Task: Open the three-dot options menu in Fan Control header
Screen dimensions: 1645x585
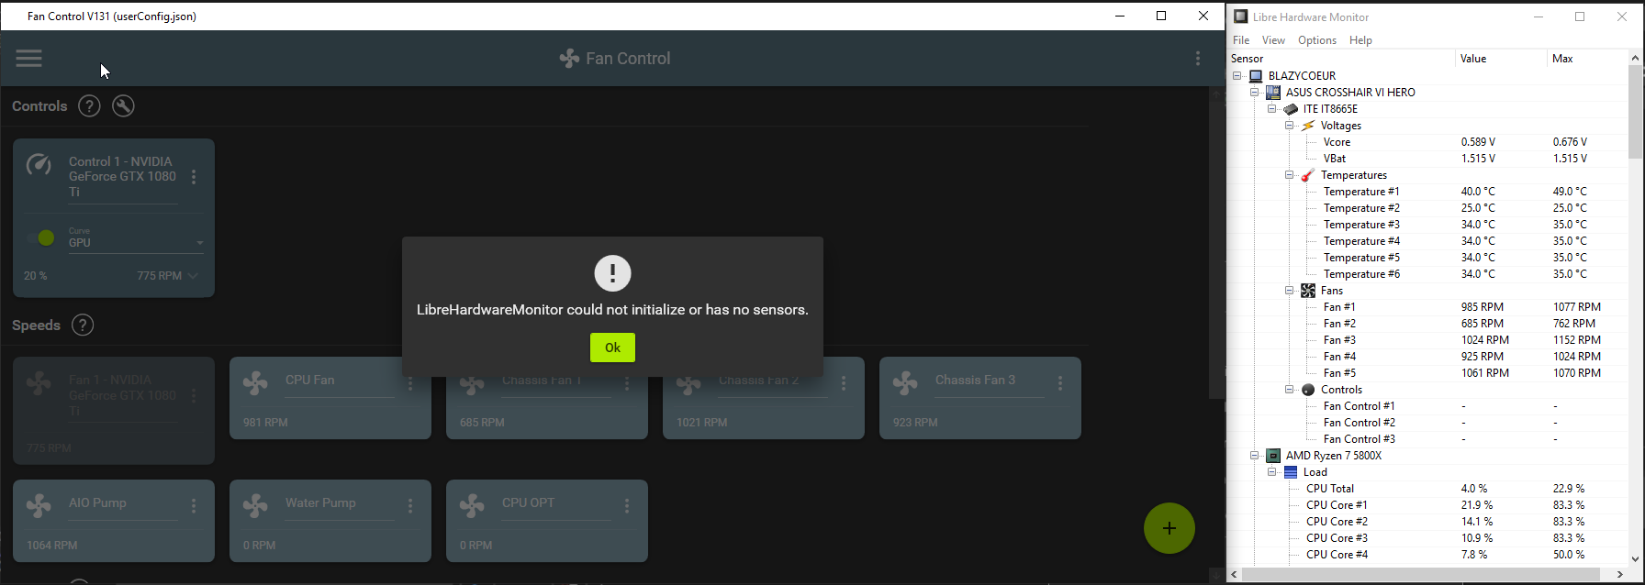Action: click(1198, 59)
